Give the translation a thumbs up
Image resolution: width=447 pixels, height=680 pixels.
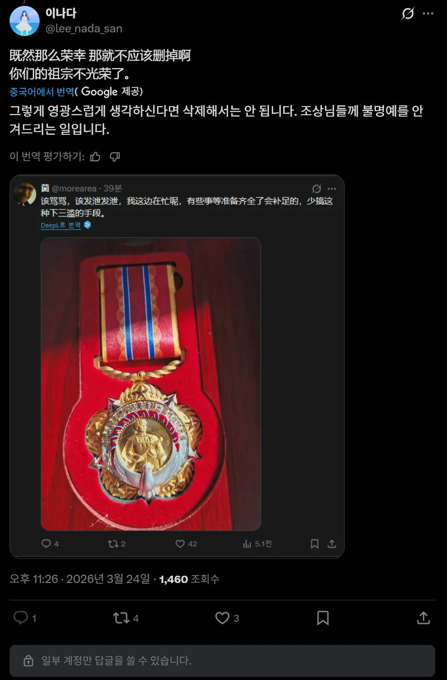(95, 157)
